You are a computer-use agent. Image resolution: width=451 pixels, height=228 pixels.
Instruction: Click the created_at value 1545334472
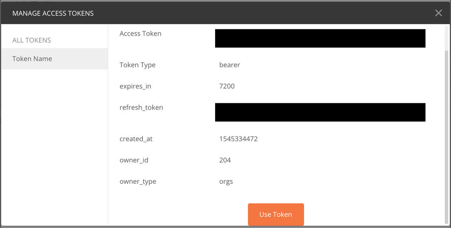(238, 139)
